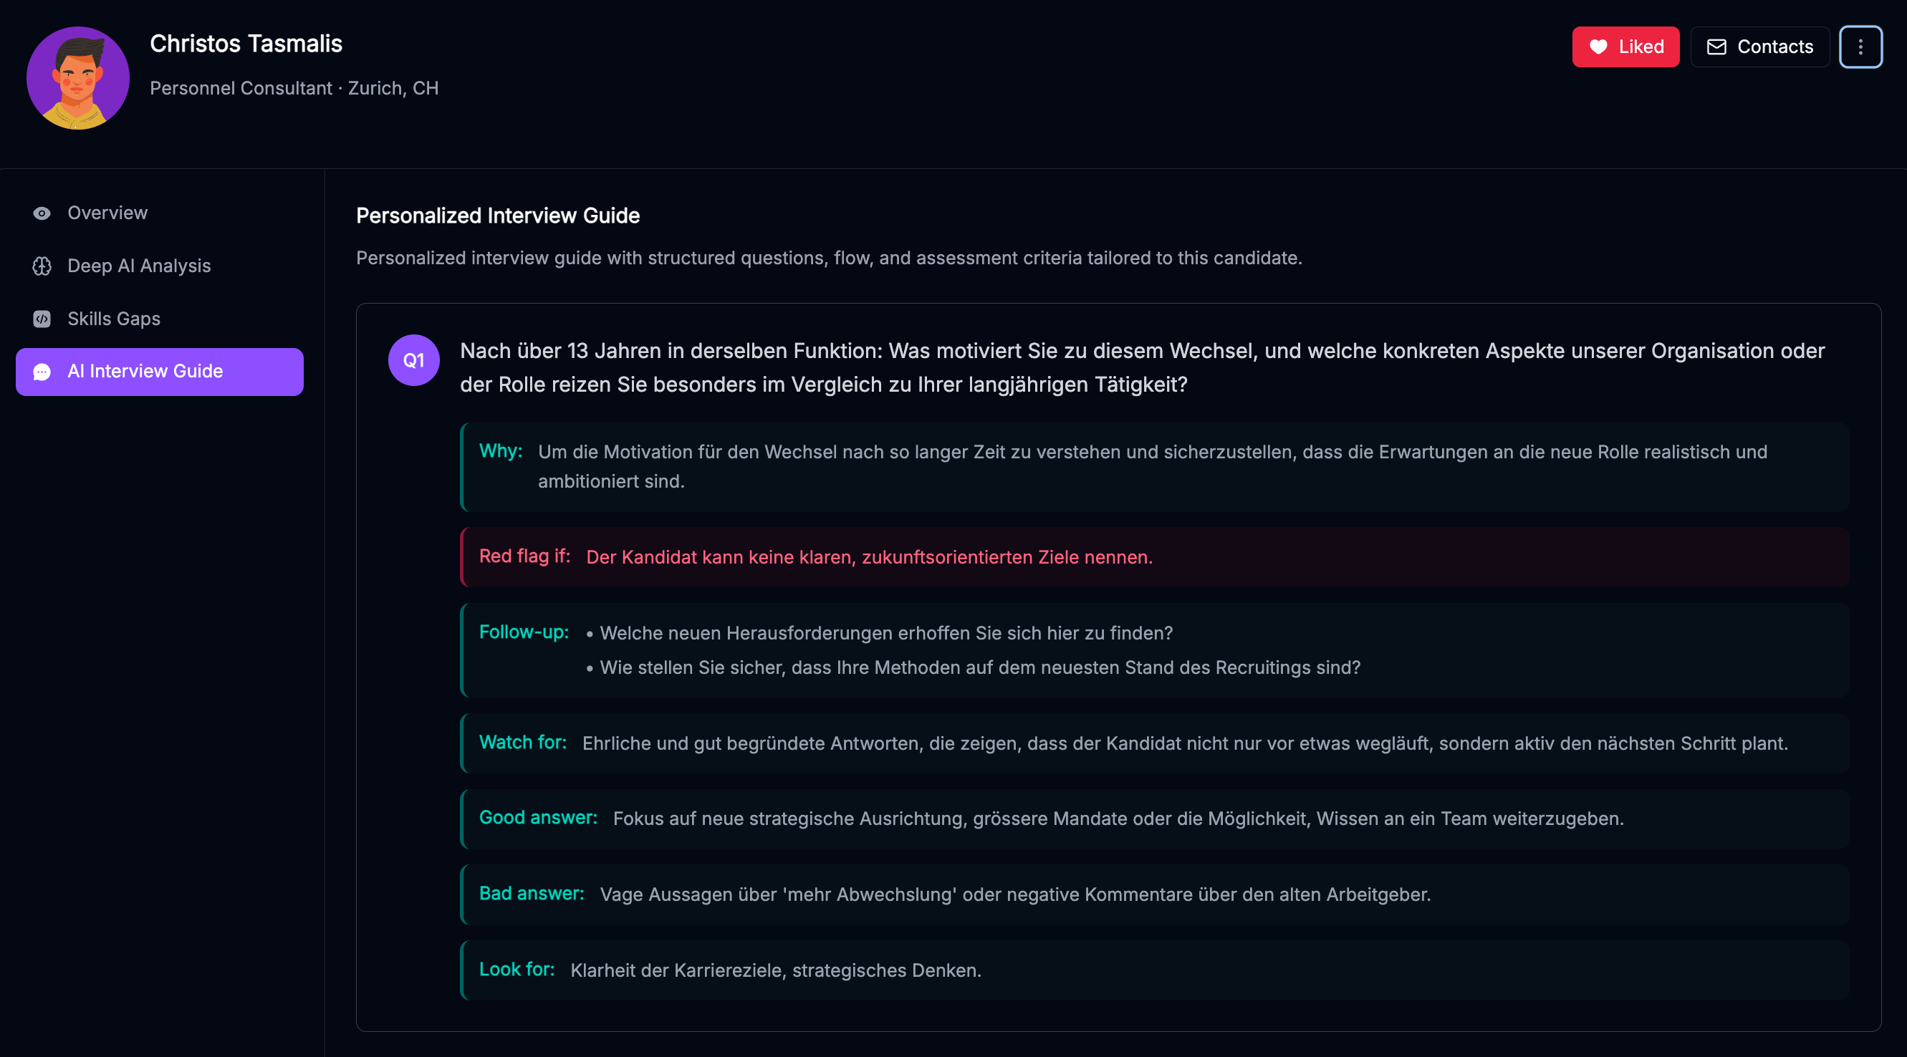Click the candidate name Christos Tasmalis
This screenshot has height=1057, width=1907.
246,44
